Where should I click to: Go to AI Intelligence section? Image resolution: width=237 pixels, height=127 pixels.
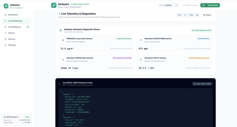(17, 27)
